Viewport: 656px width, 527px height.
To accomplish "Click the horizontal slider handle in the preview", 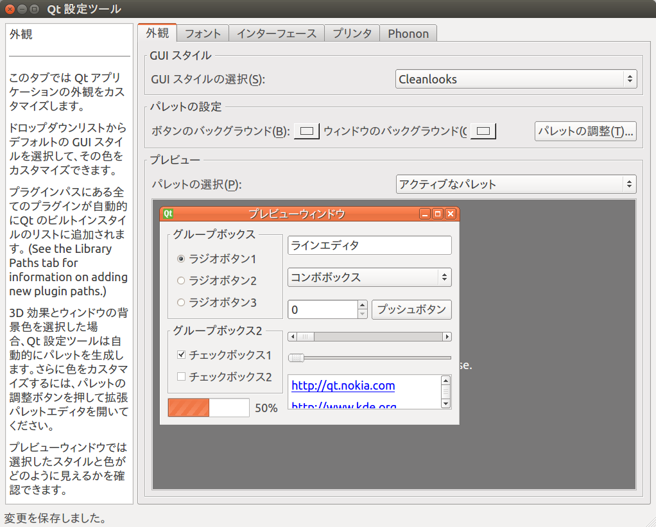I will (x=295, y=358).
